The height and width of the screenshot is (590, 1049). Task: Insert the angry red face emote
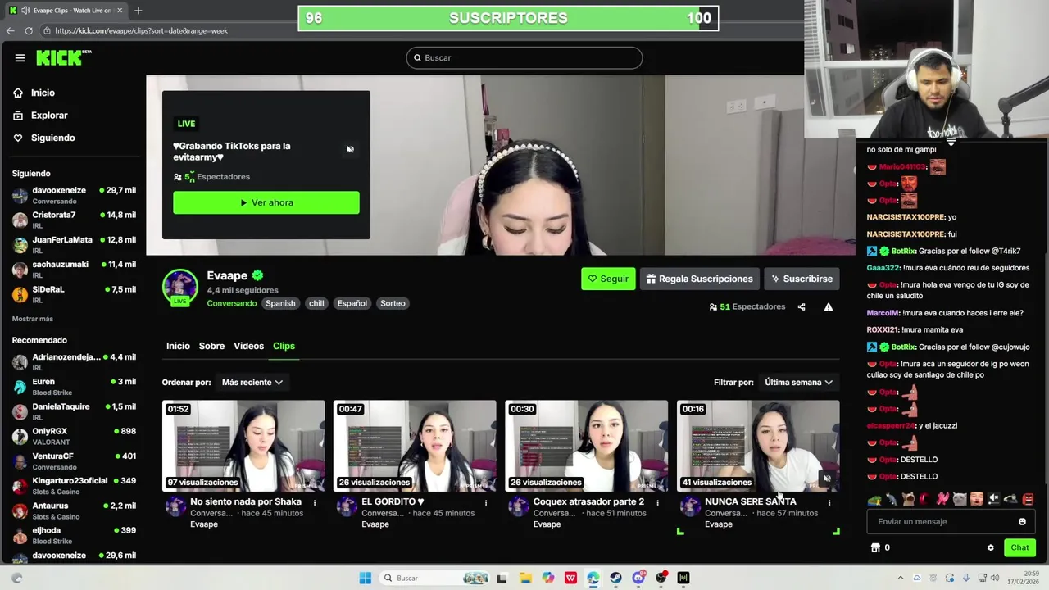click(1029, 499)
